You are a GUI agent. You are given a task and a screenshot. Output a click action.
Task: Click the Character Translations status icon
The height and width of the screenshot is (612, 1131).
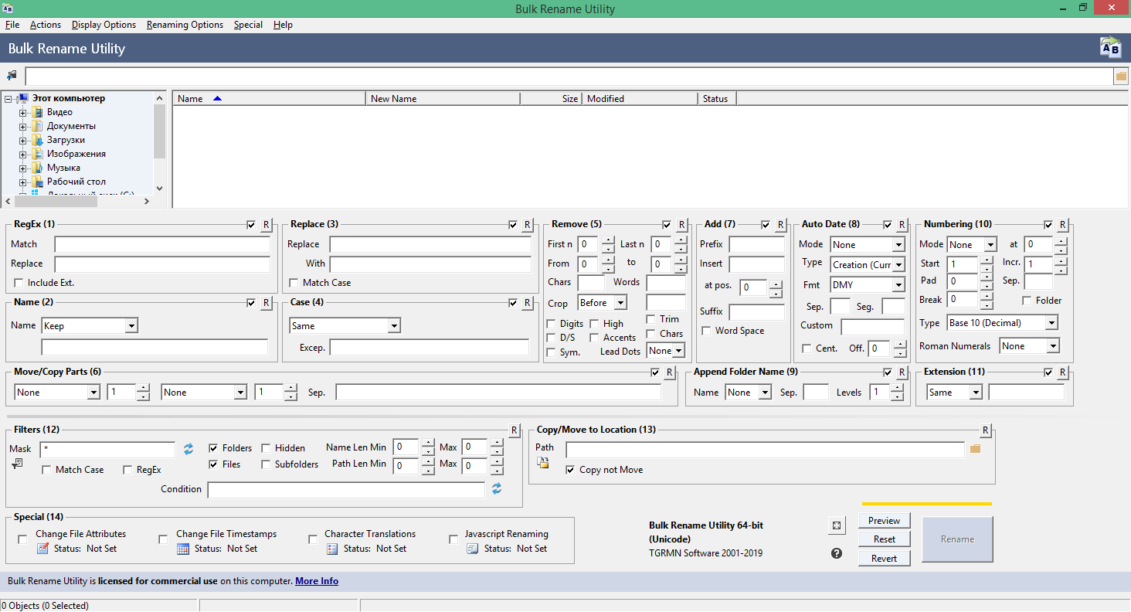(332, 549)
